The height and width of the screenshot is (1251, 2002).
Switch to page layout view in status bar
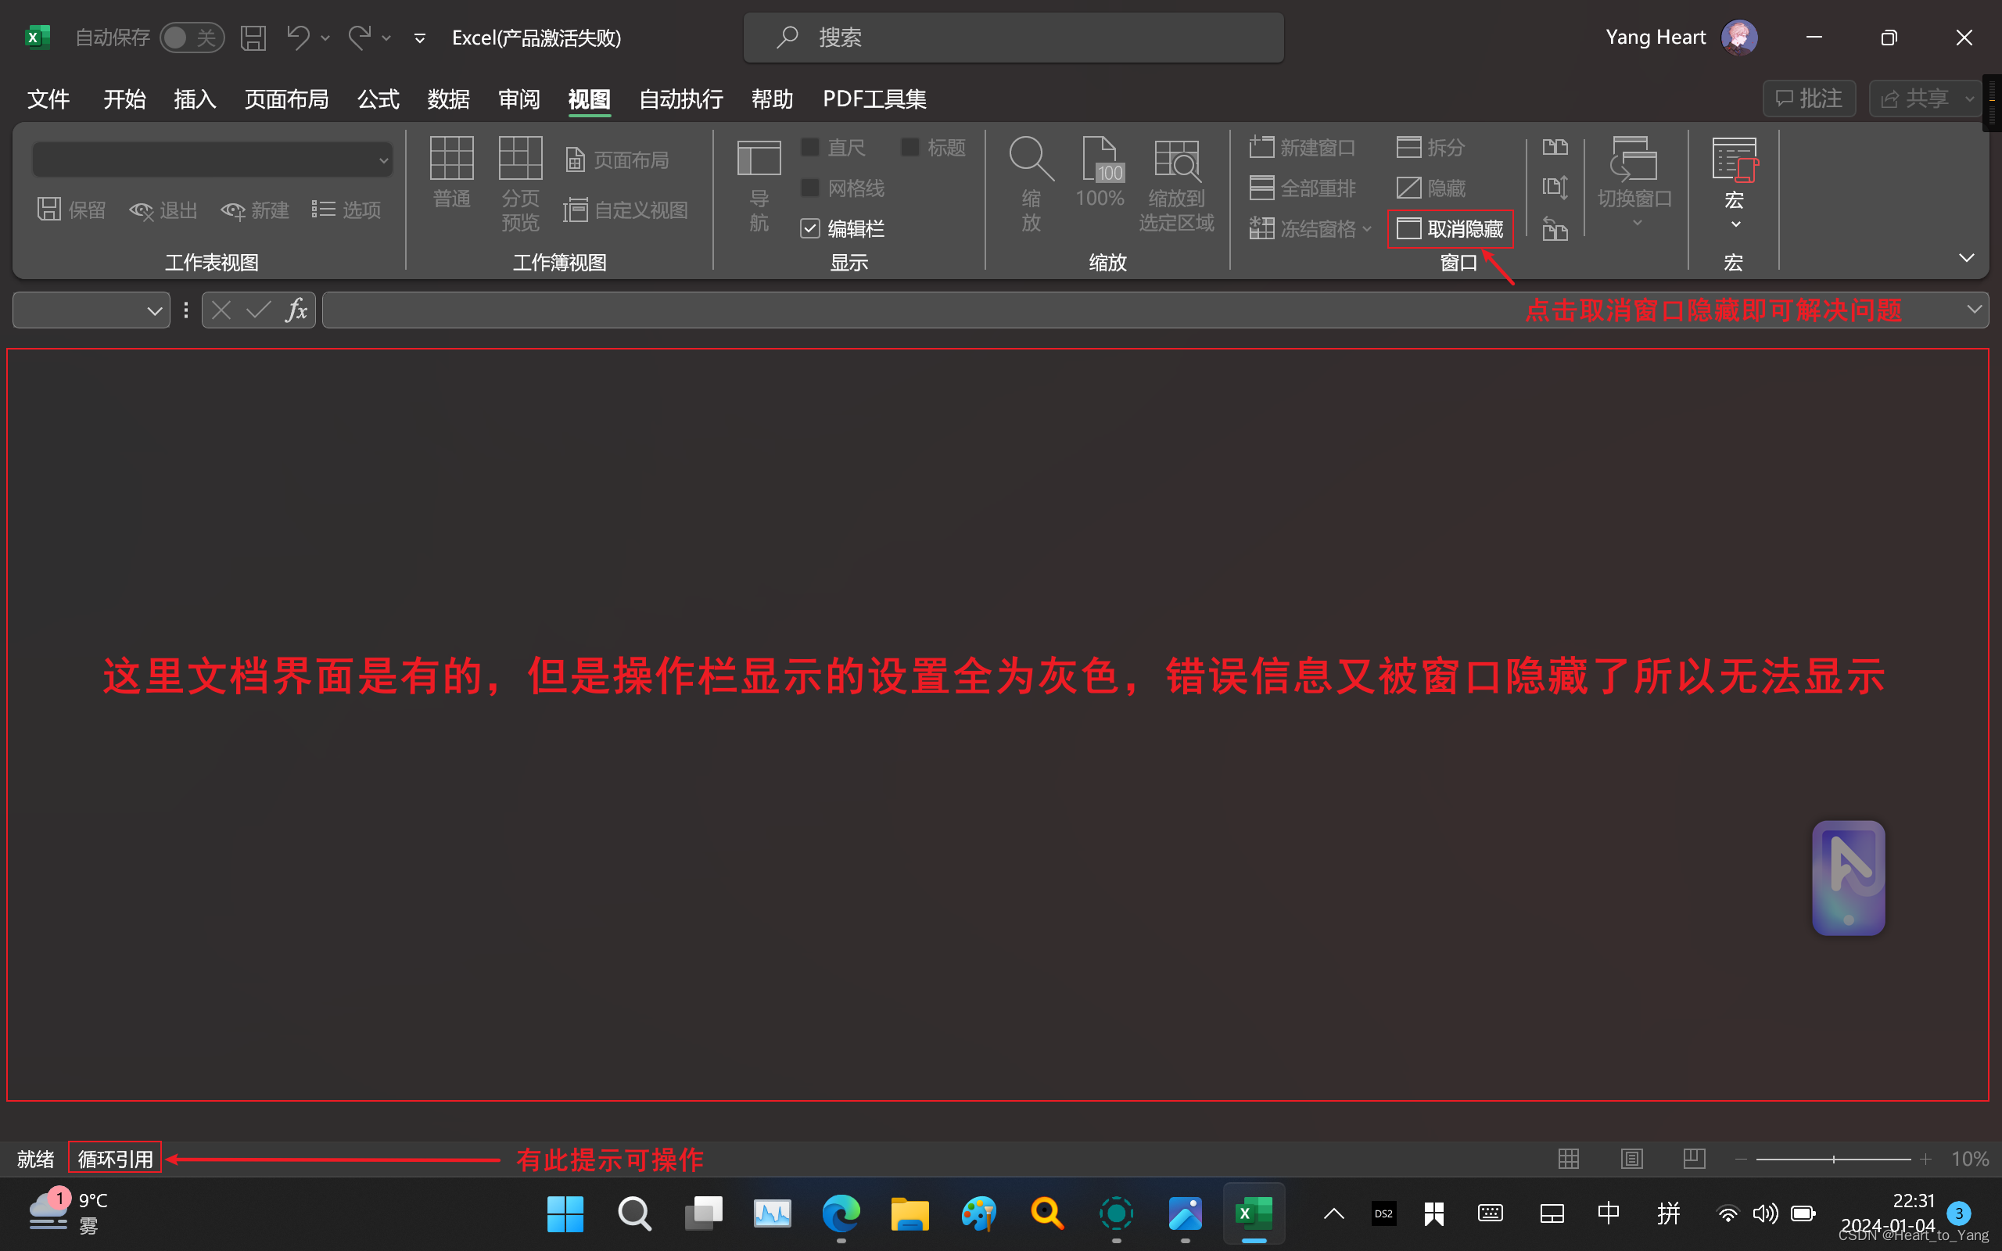click(1631, 1158)
